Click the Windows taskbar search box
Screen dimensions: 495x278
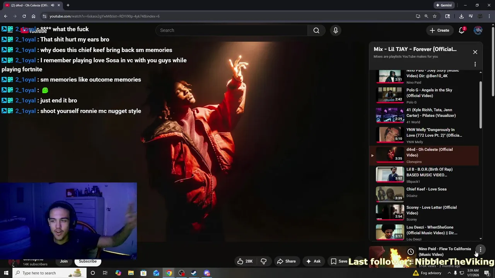tap(49, 273)
